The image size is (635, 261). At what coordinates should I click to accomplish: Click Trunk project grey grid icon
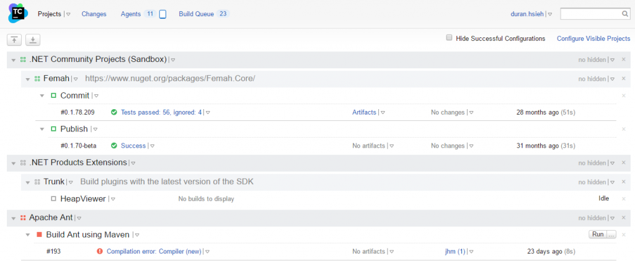click(x=37, y=182)
